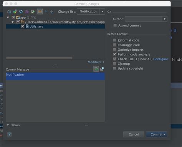Enable the Optimize imports checkbox
The height and width of the screenshot is (147, 182).
pyautogui.click(x=114, y=50)
